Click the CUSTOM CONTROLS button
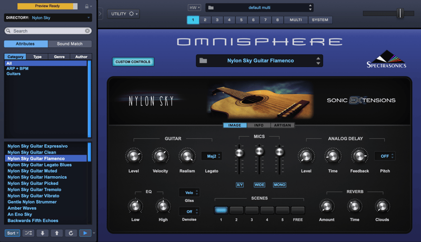The width and height of the screenshot is (421, 242). pos(133,62)
